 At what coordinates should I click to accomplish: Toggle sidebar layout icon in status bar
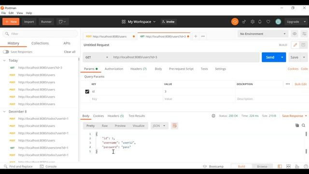[280, 166]
